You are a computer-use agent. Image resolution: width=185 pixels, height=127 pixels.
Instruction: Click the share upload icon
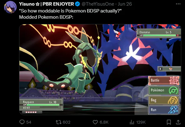178,122
